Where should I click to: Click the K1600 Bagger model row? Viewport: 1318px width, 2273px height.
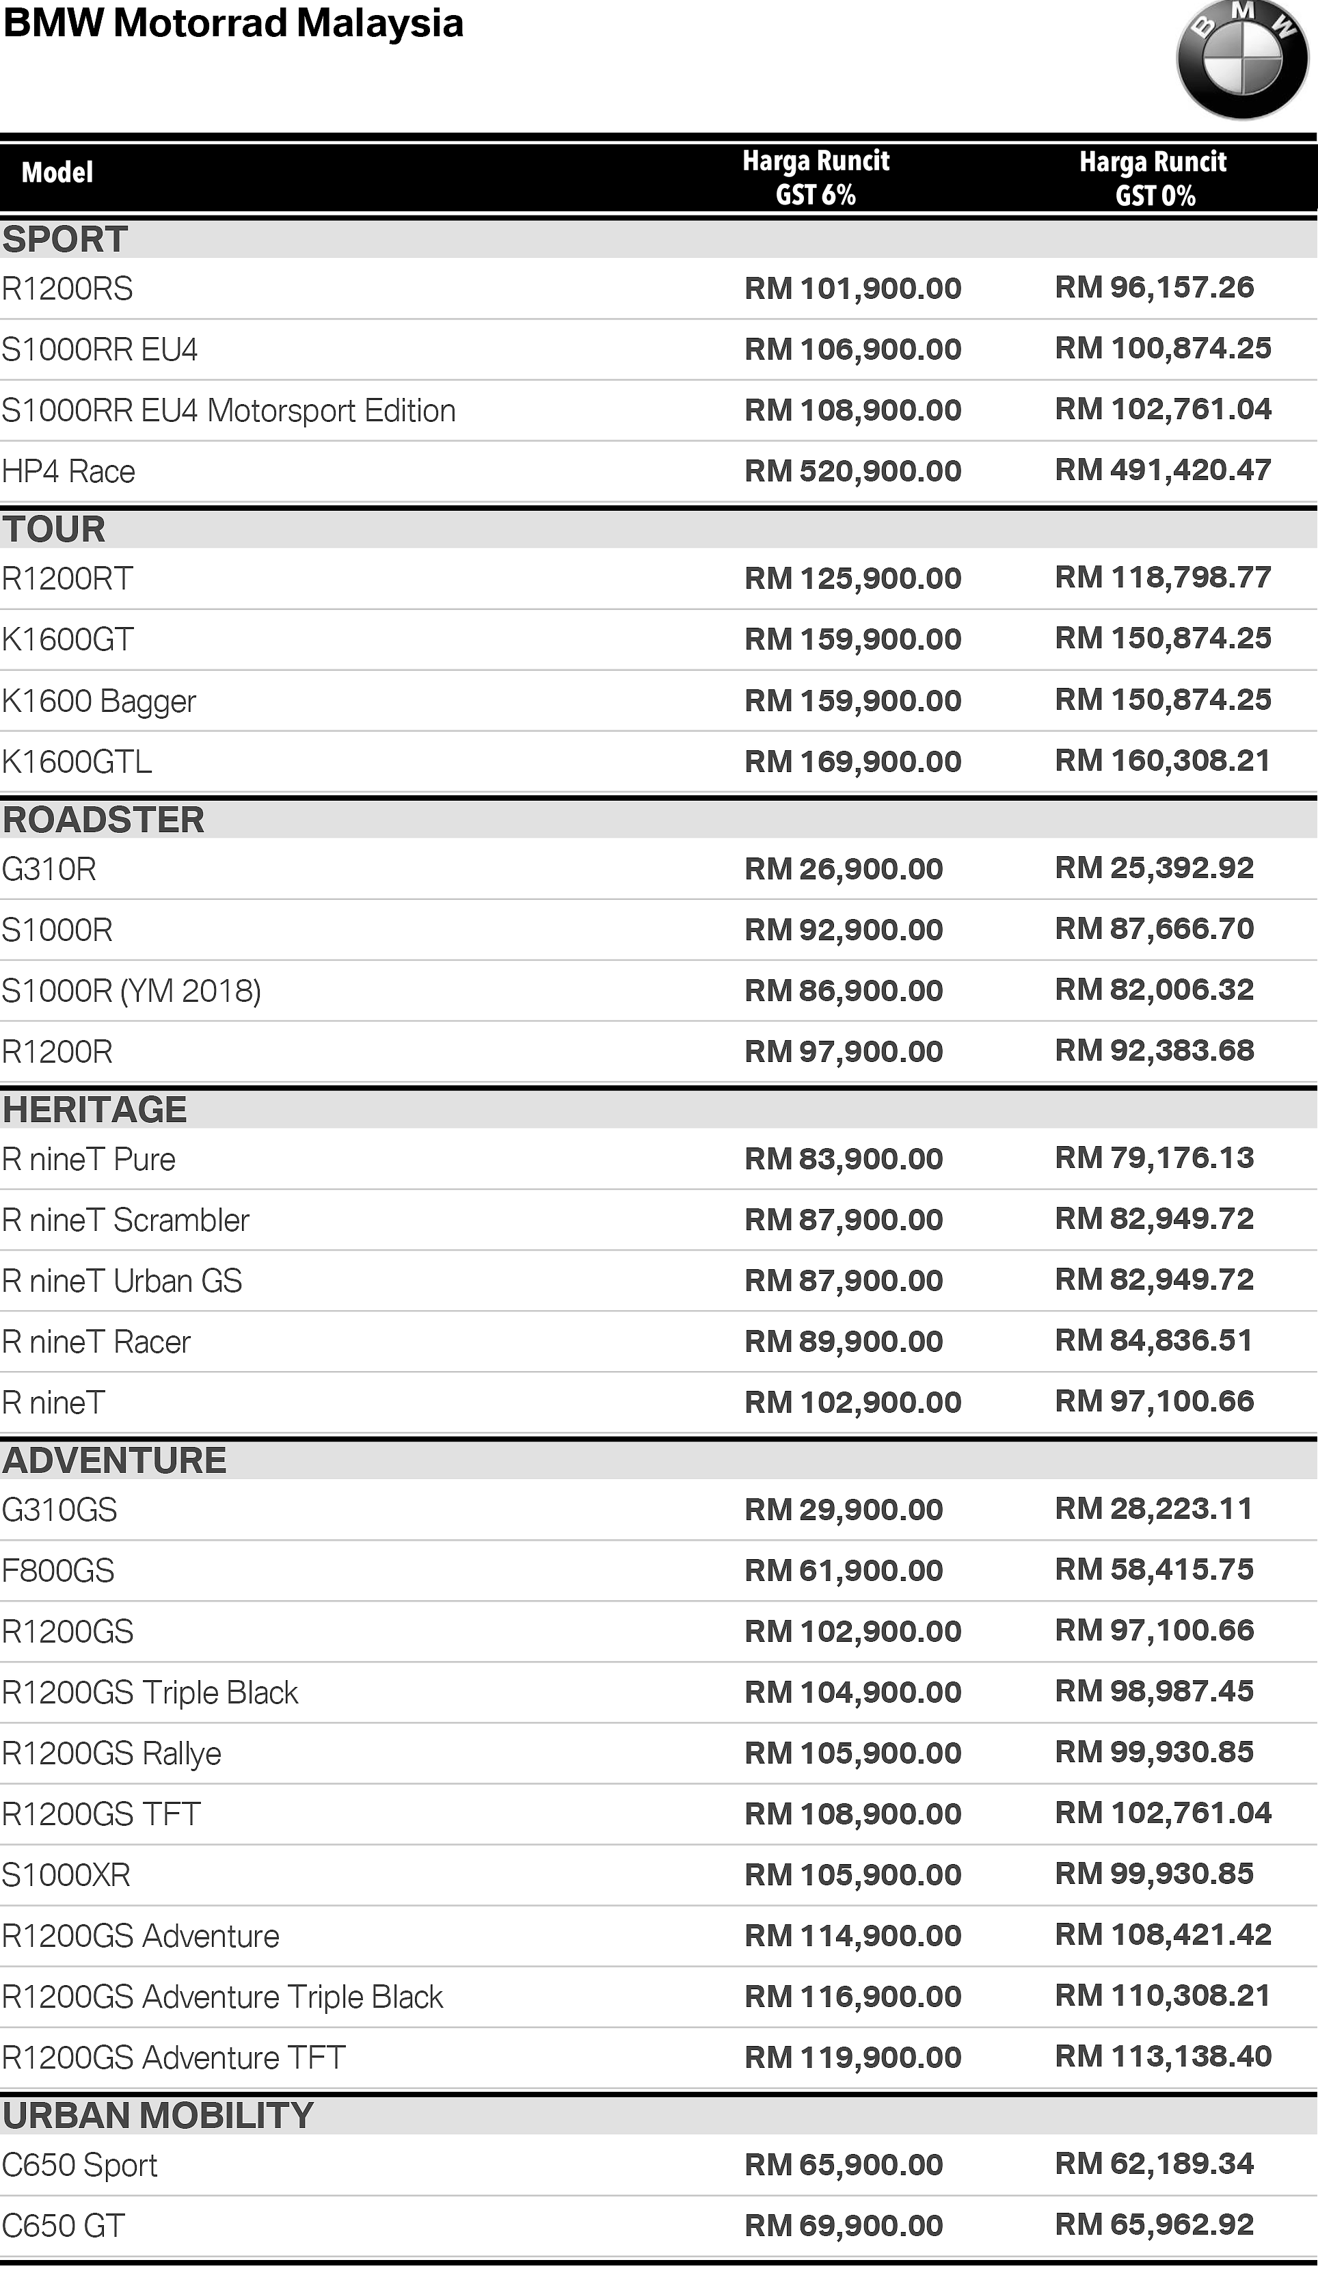pyautogui.click(x=99, y=701)
